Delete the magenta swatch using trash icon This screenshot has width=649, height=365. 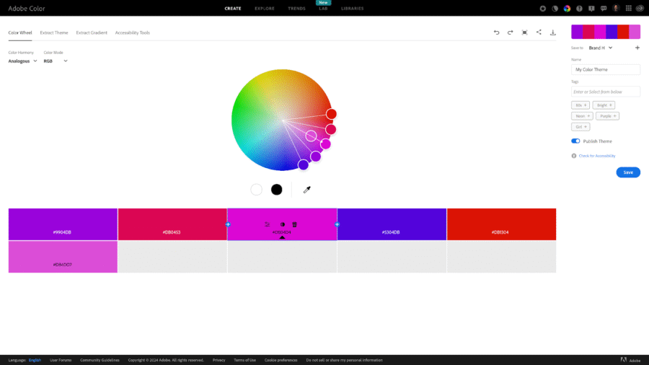click(x=295, y=224)
